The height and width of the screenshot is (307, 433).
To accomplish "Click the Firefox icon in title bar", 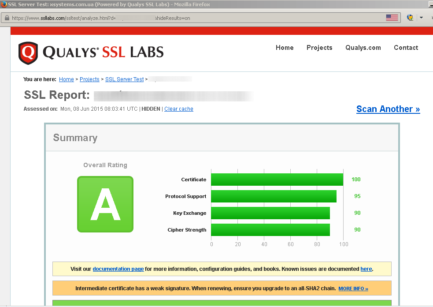I will pos(4,4).
